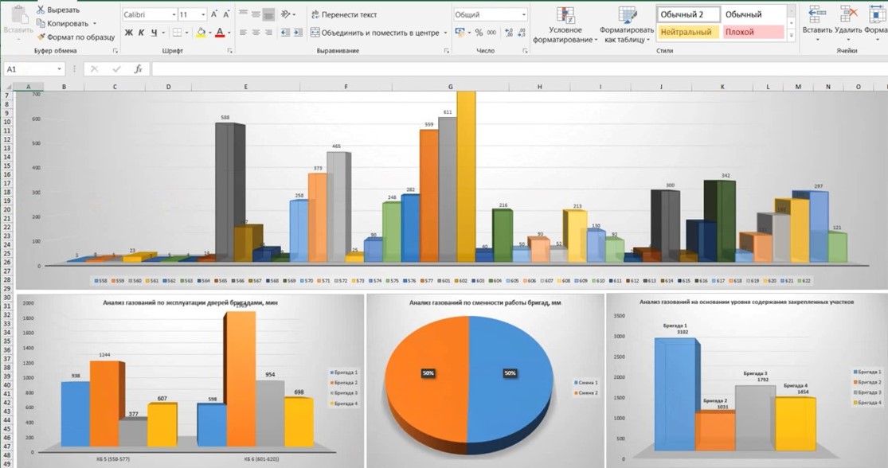Screen dimensions: 888x468
Task: Open the Name Box dropdown arrow
Action: pyautogui.click(x=60, y=69)
